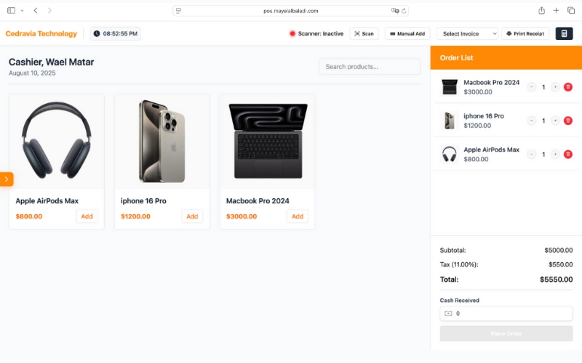The height and width of the screenshot is (363, 582).
Task: Increase Apple AirPods Max quantity
Action: tap(555, 154)
